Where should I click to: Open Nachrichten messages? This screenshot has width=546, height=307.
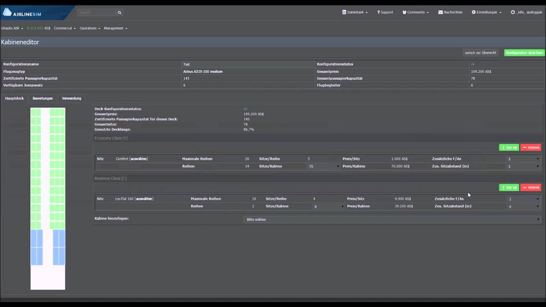tap(450, 12)
